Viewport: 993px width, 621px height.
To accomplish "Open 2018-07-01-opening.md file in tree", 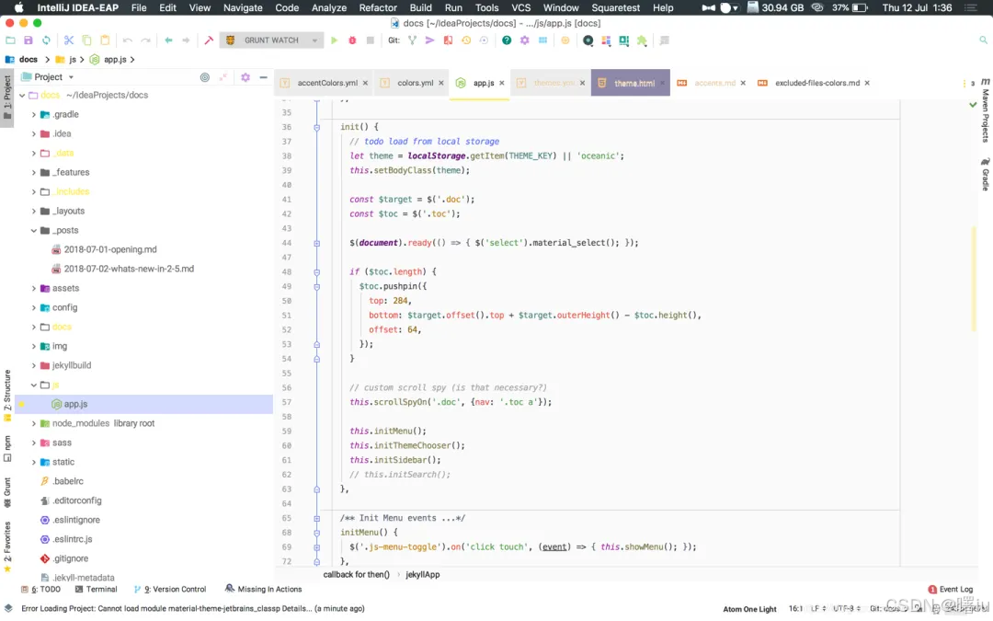I will click(109, 249).
